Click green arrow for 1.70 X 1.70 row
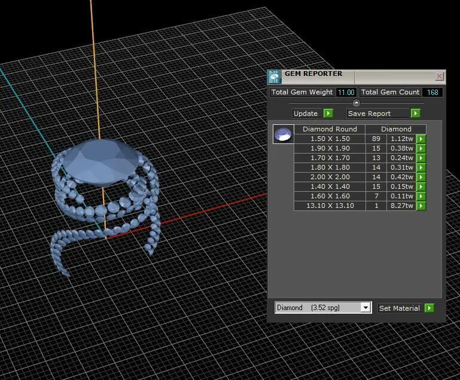This screenshot has height=380, width=460. point(421,158)
